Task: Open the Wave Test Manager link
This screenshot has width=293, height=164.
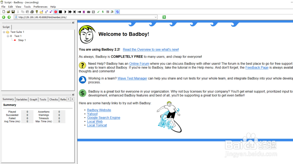Action: (132, 78)
